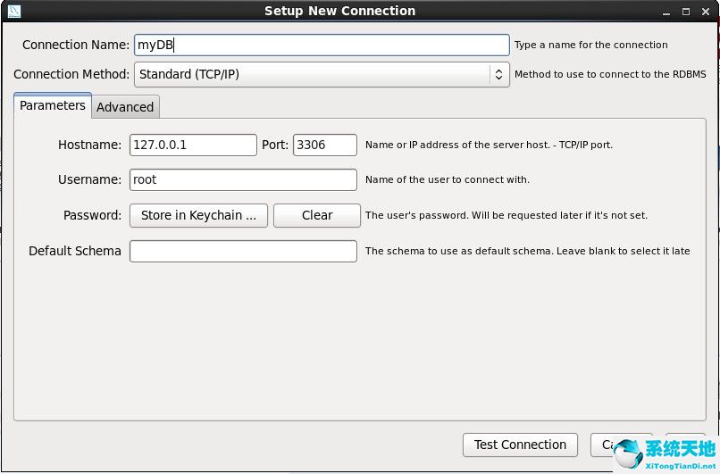The height and width of the screenshot is (474, 720).
Task: Click the Default Schema label
Action: click(75, 251)
